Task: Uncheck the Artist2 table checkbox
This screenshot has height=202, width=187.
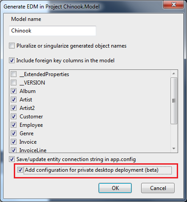Action: click(x=14, y=108)
